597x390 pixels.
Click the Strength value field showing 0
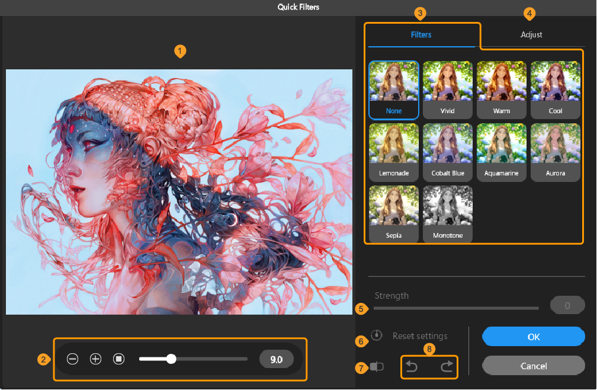point(567,305)
